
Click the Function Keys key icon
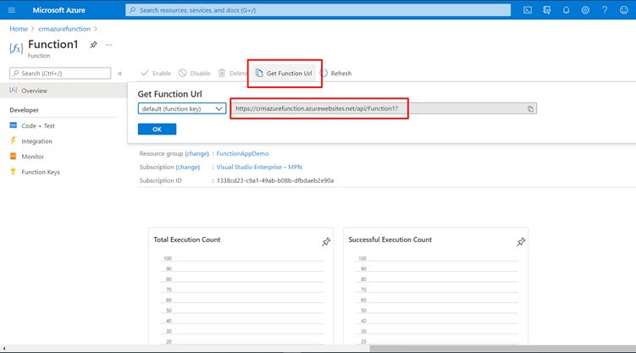tap(14, 172)
